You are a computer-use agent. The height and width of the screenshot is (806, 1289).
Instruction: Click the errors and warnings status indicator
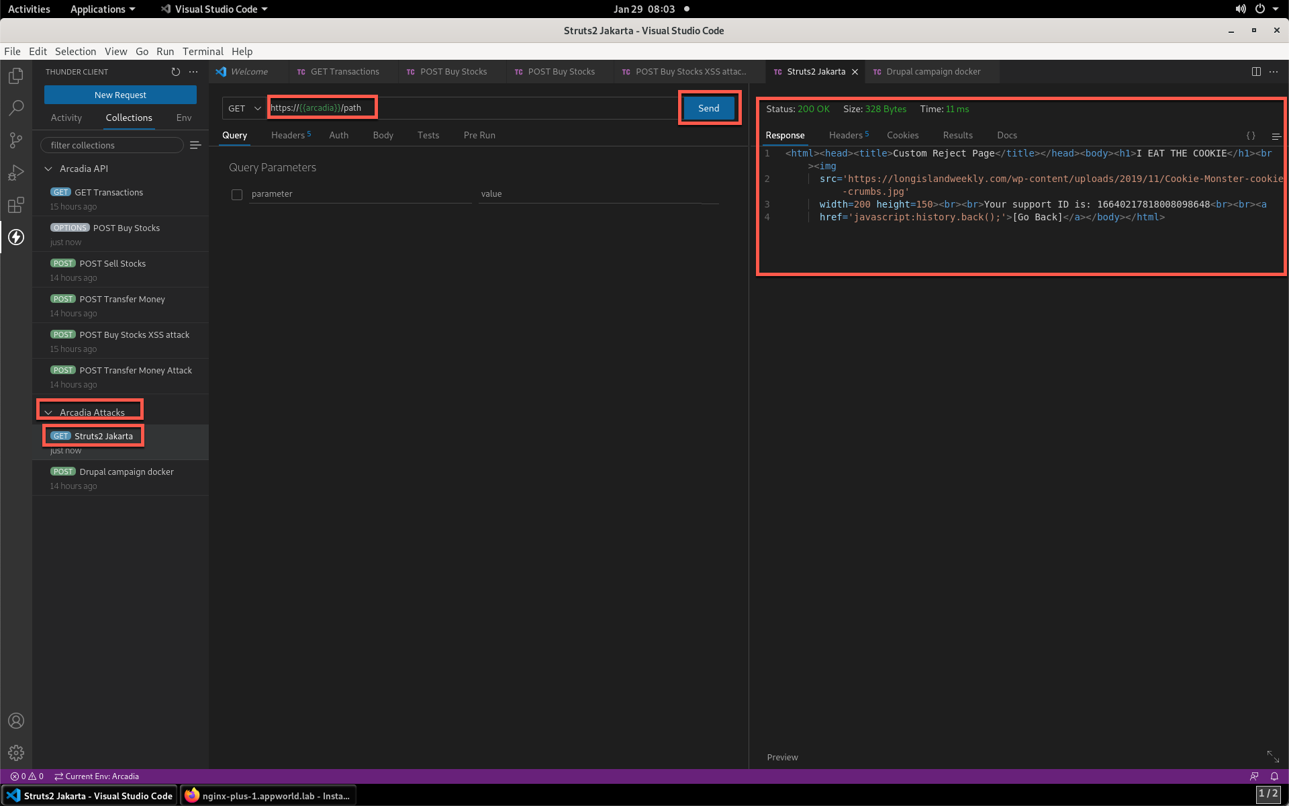tap(27, 776)
